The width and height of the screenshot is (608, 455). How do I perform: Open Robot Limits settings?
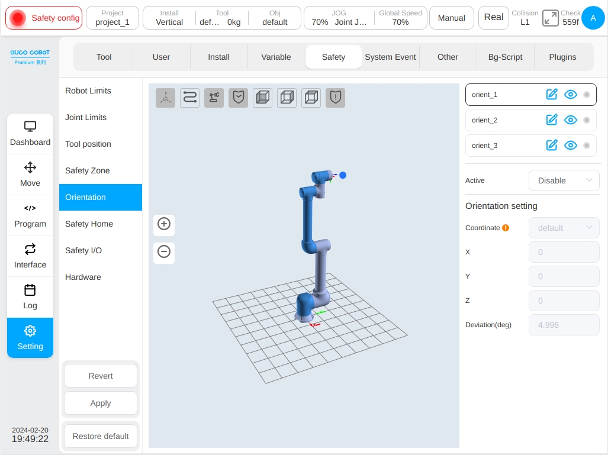(x=101, y=91)
